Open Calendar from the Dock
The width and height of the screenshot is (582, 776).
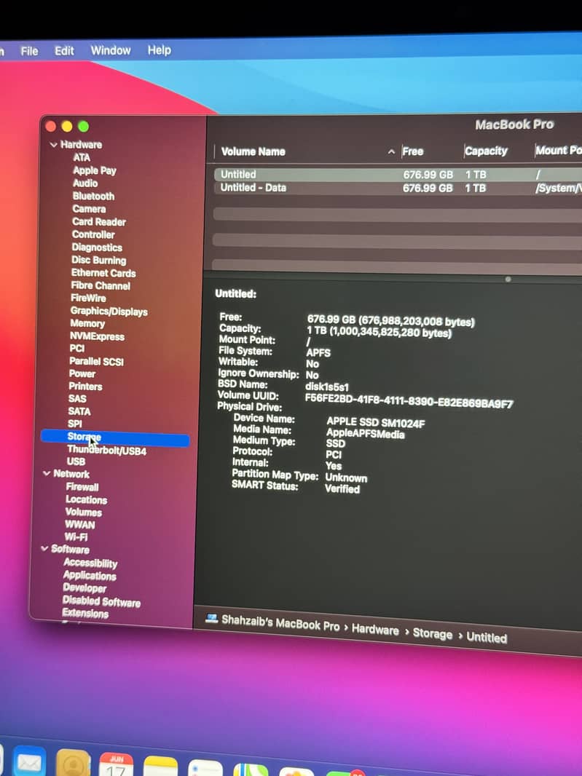(x=116, y=765)
